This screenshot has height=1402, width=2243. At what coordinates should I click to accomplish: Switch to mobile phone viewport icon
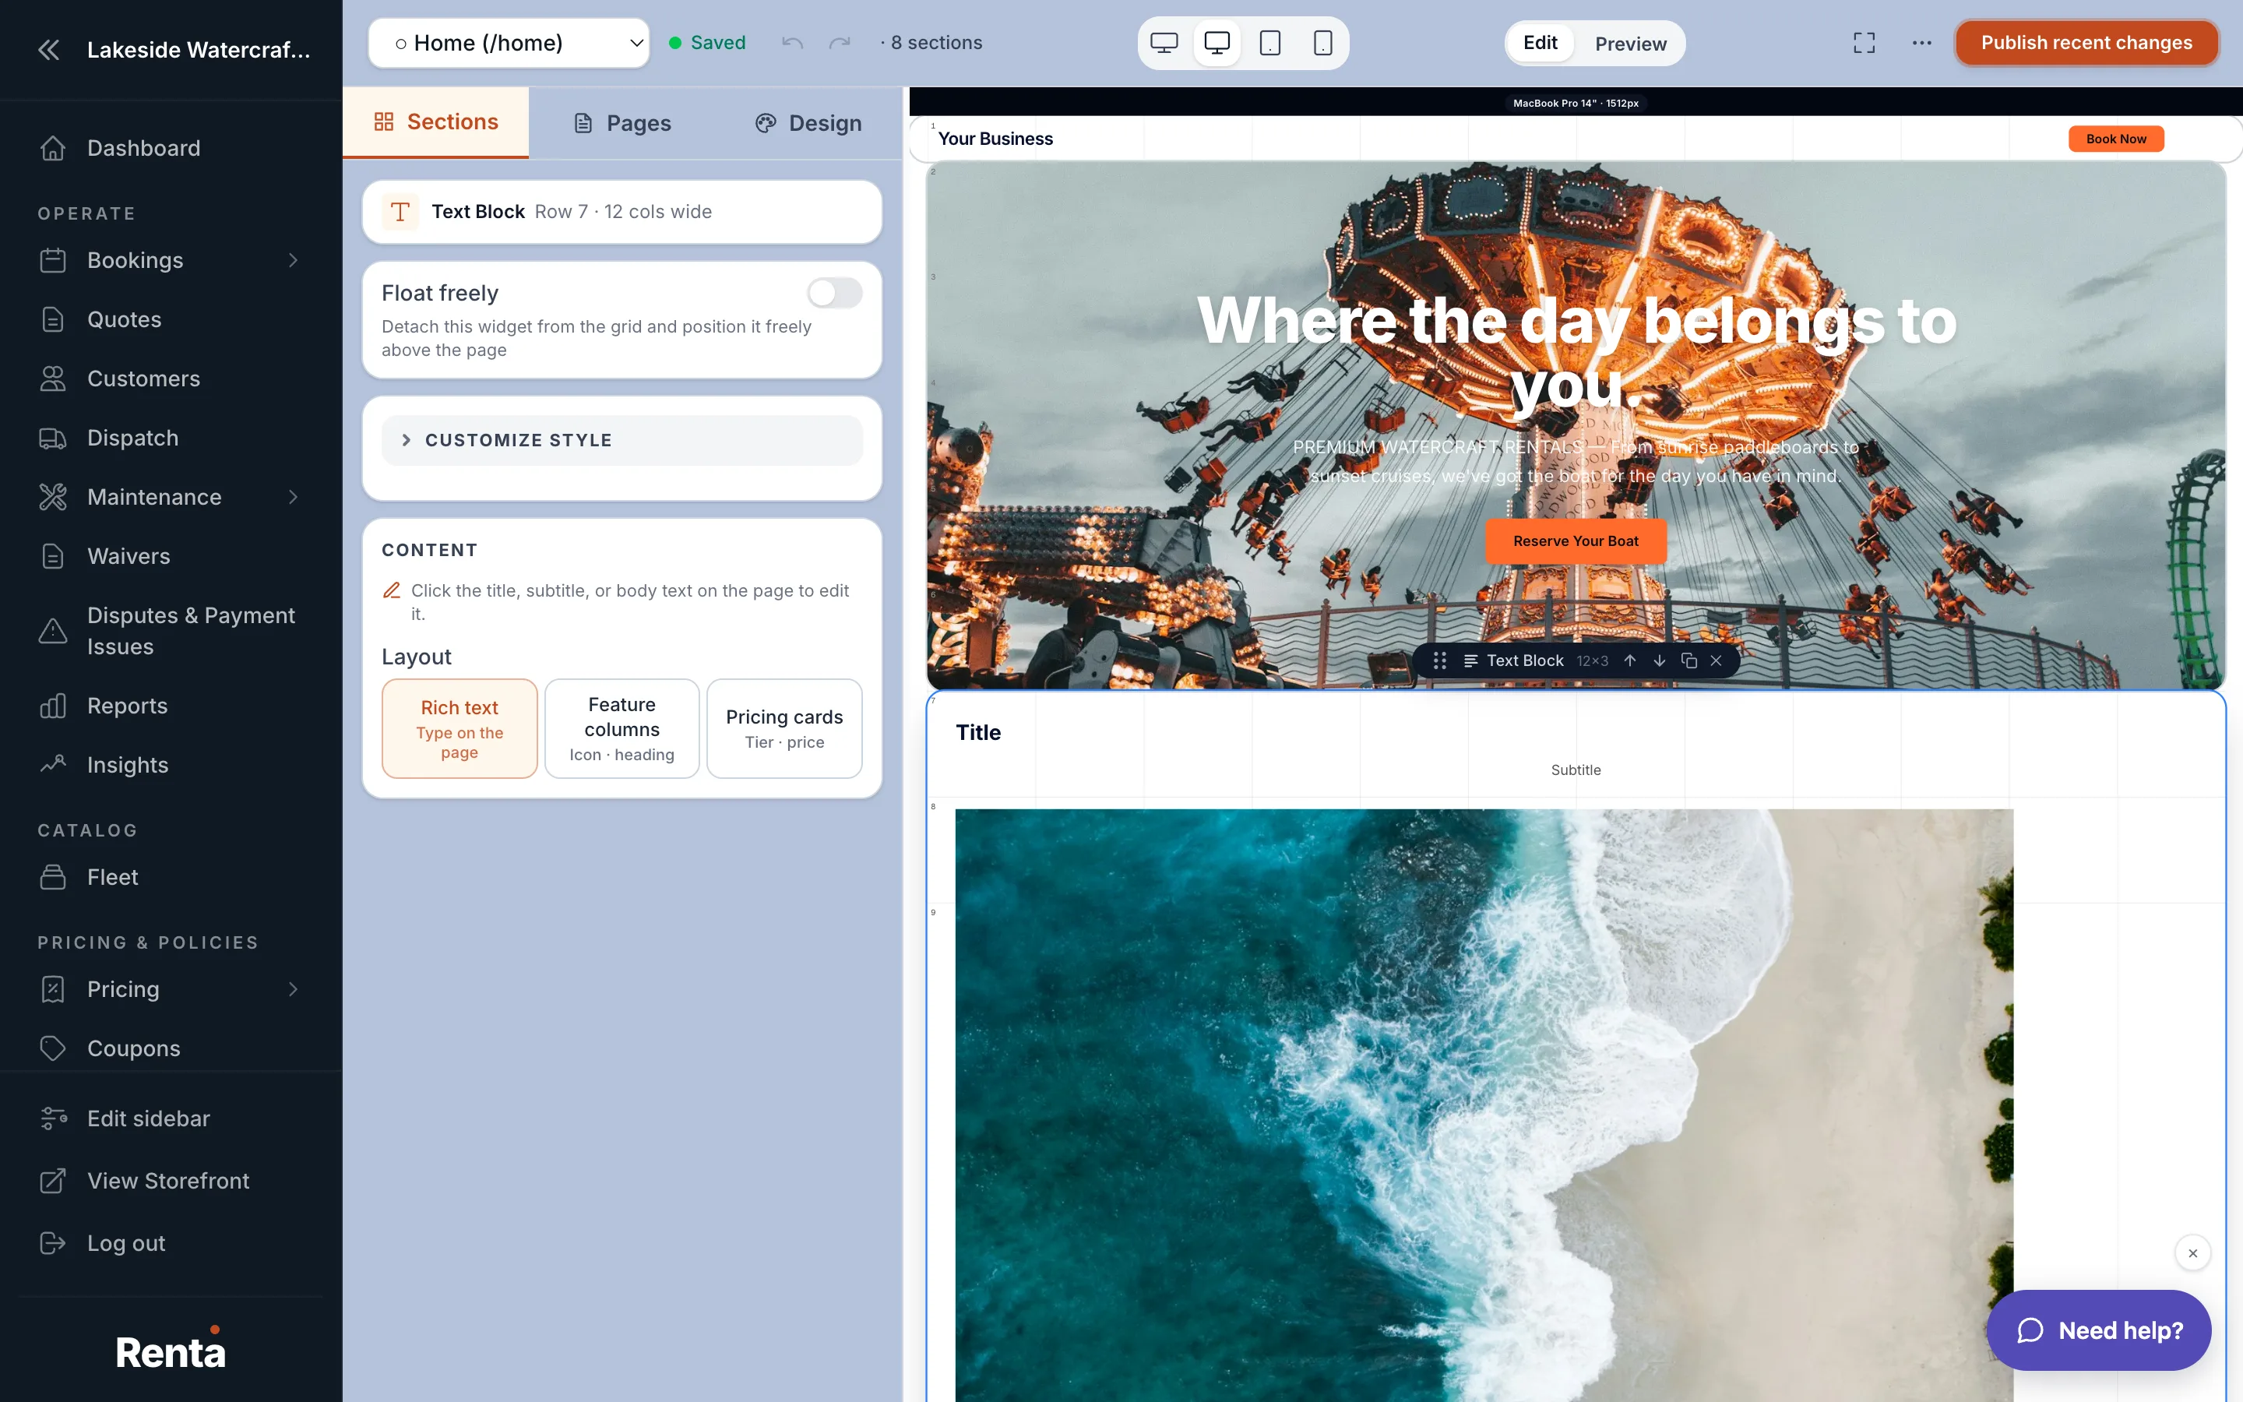click(x=1322, y=43)
